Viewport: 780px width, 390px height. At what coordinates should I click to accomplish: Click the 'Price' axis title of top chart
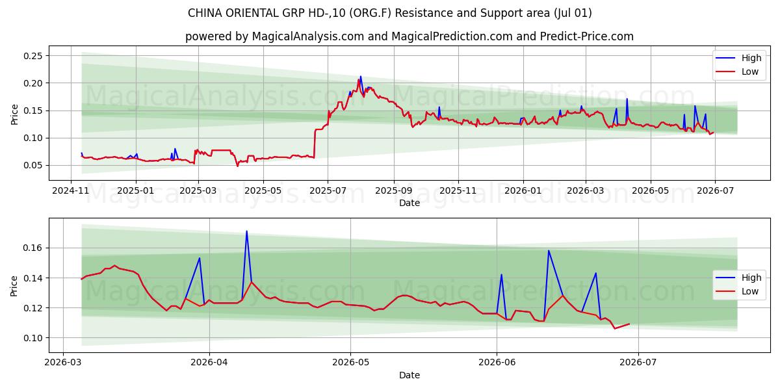point(14,114)
